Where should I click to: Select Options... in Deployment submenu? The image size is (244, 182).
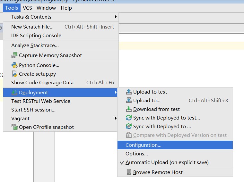point(175,154)
